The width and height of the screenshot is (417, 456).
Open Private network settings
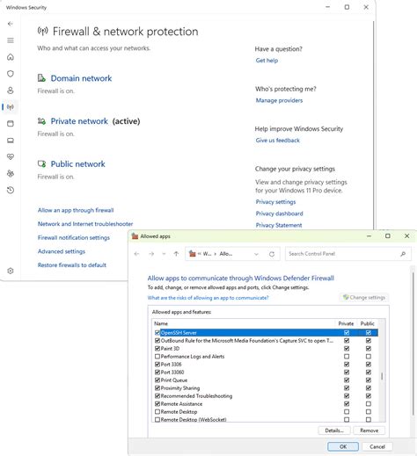tap(79, 121)
